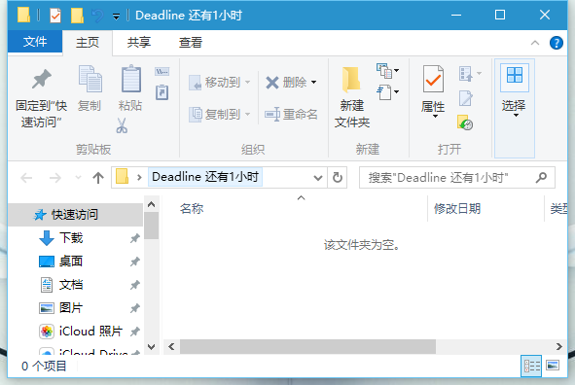Click the Cut scissors icon
Image resolution: width=575 pixels, height=385 pixels.
tap(122, 125)
